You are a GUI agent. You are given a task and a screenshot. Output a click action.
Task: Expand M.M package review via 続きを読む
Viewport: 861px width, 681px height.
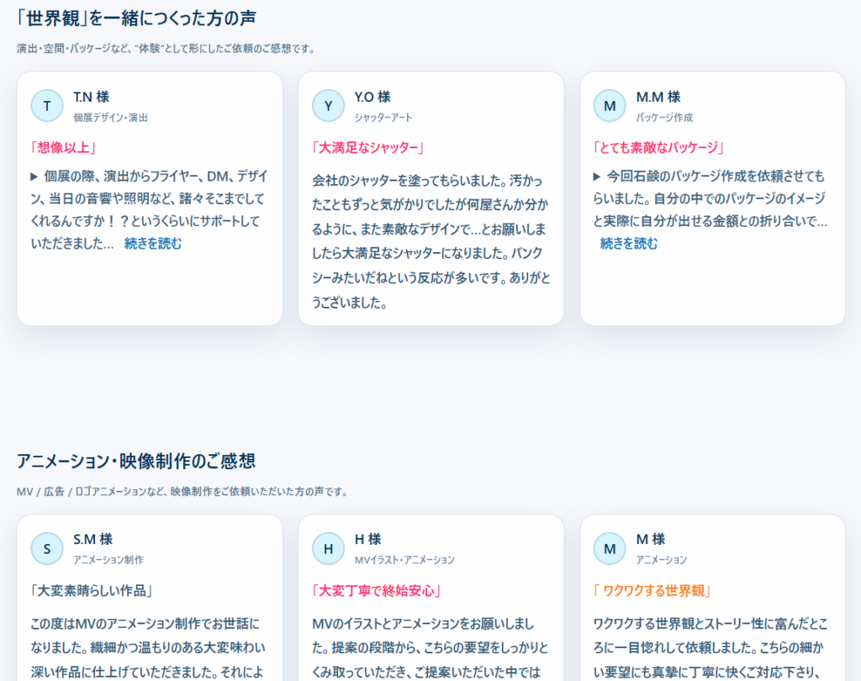tap(629, 244)
